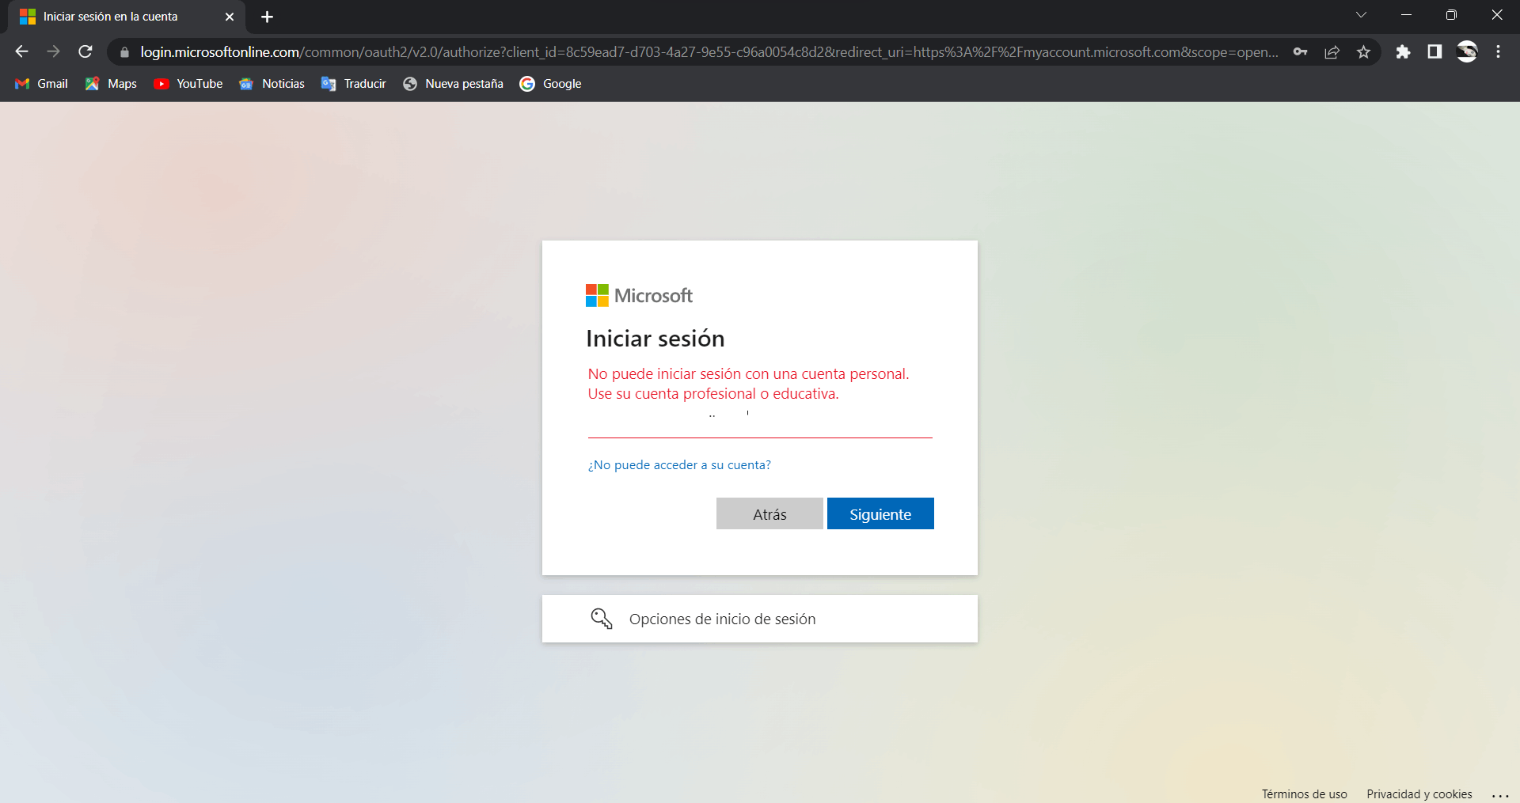Open the saved passwords key icon
The height and width of the screenshot is (803, 1520).
click(1300, 51)
